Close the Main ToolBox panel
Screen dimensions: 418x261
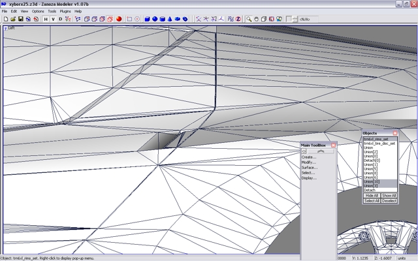pyautogui.click(x=333, y=145)
